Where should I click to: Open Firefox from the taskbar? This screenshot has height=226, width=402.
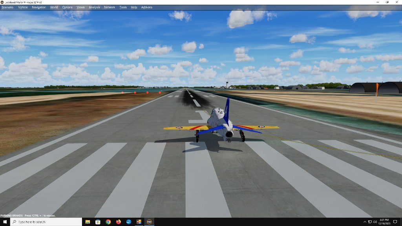(118, 222)
